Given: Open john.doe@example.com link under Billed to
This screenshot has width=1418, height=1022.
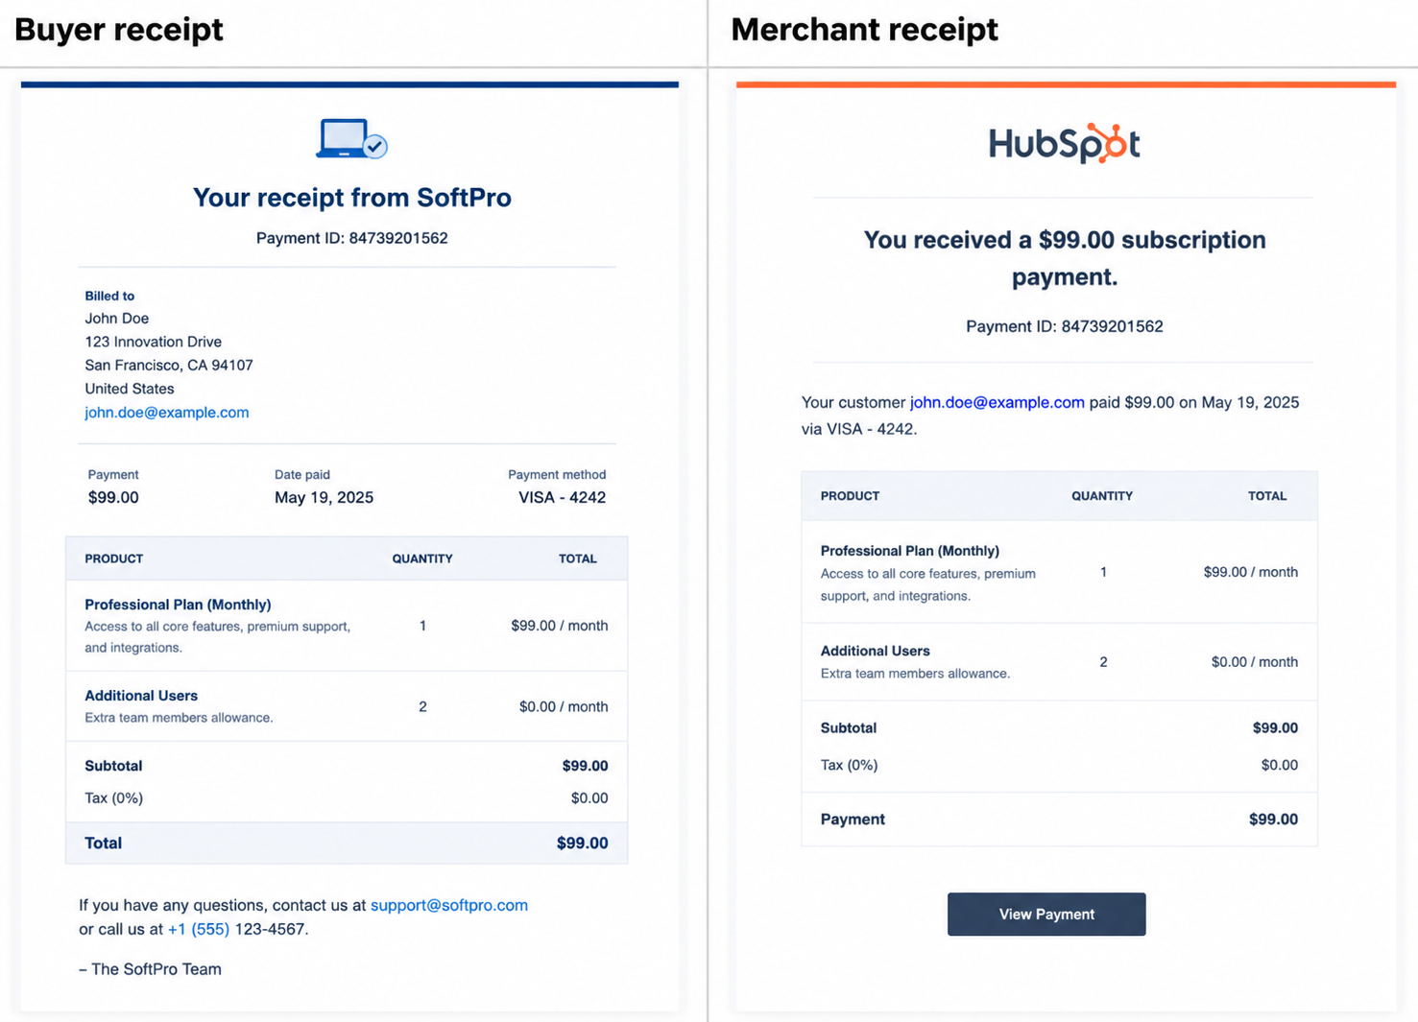Looking at the screenshot, I should (x=167, y=413).
